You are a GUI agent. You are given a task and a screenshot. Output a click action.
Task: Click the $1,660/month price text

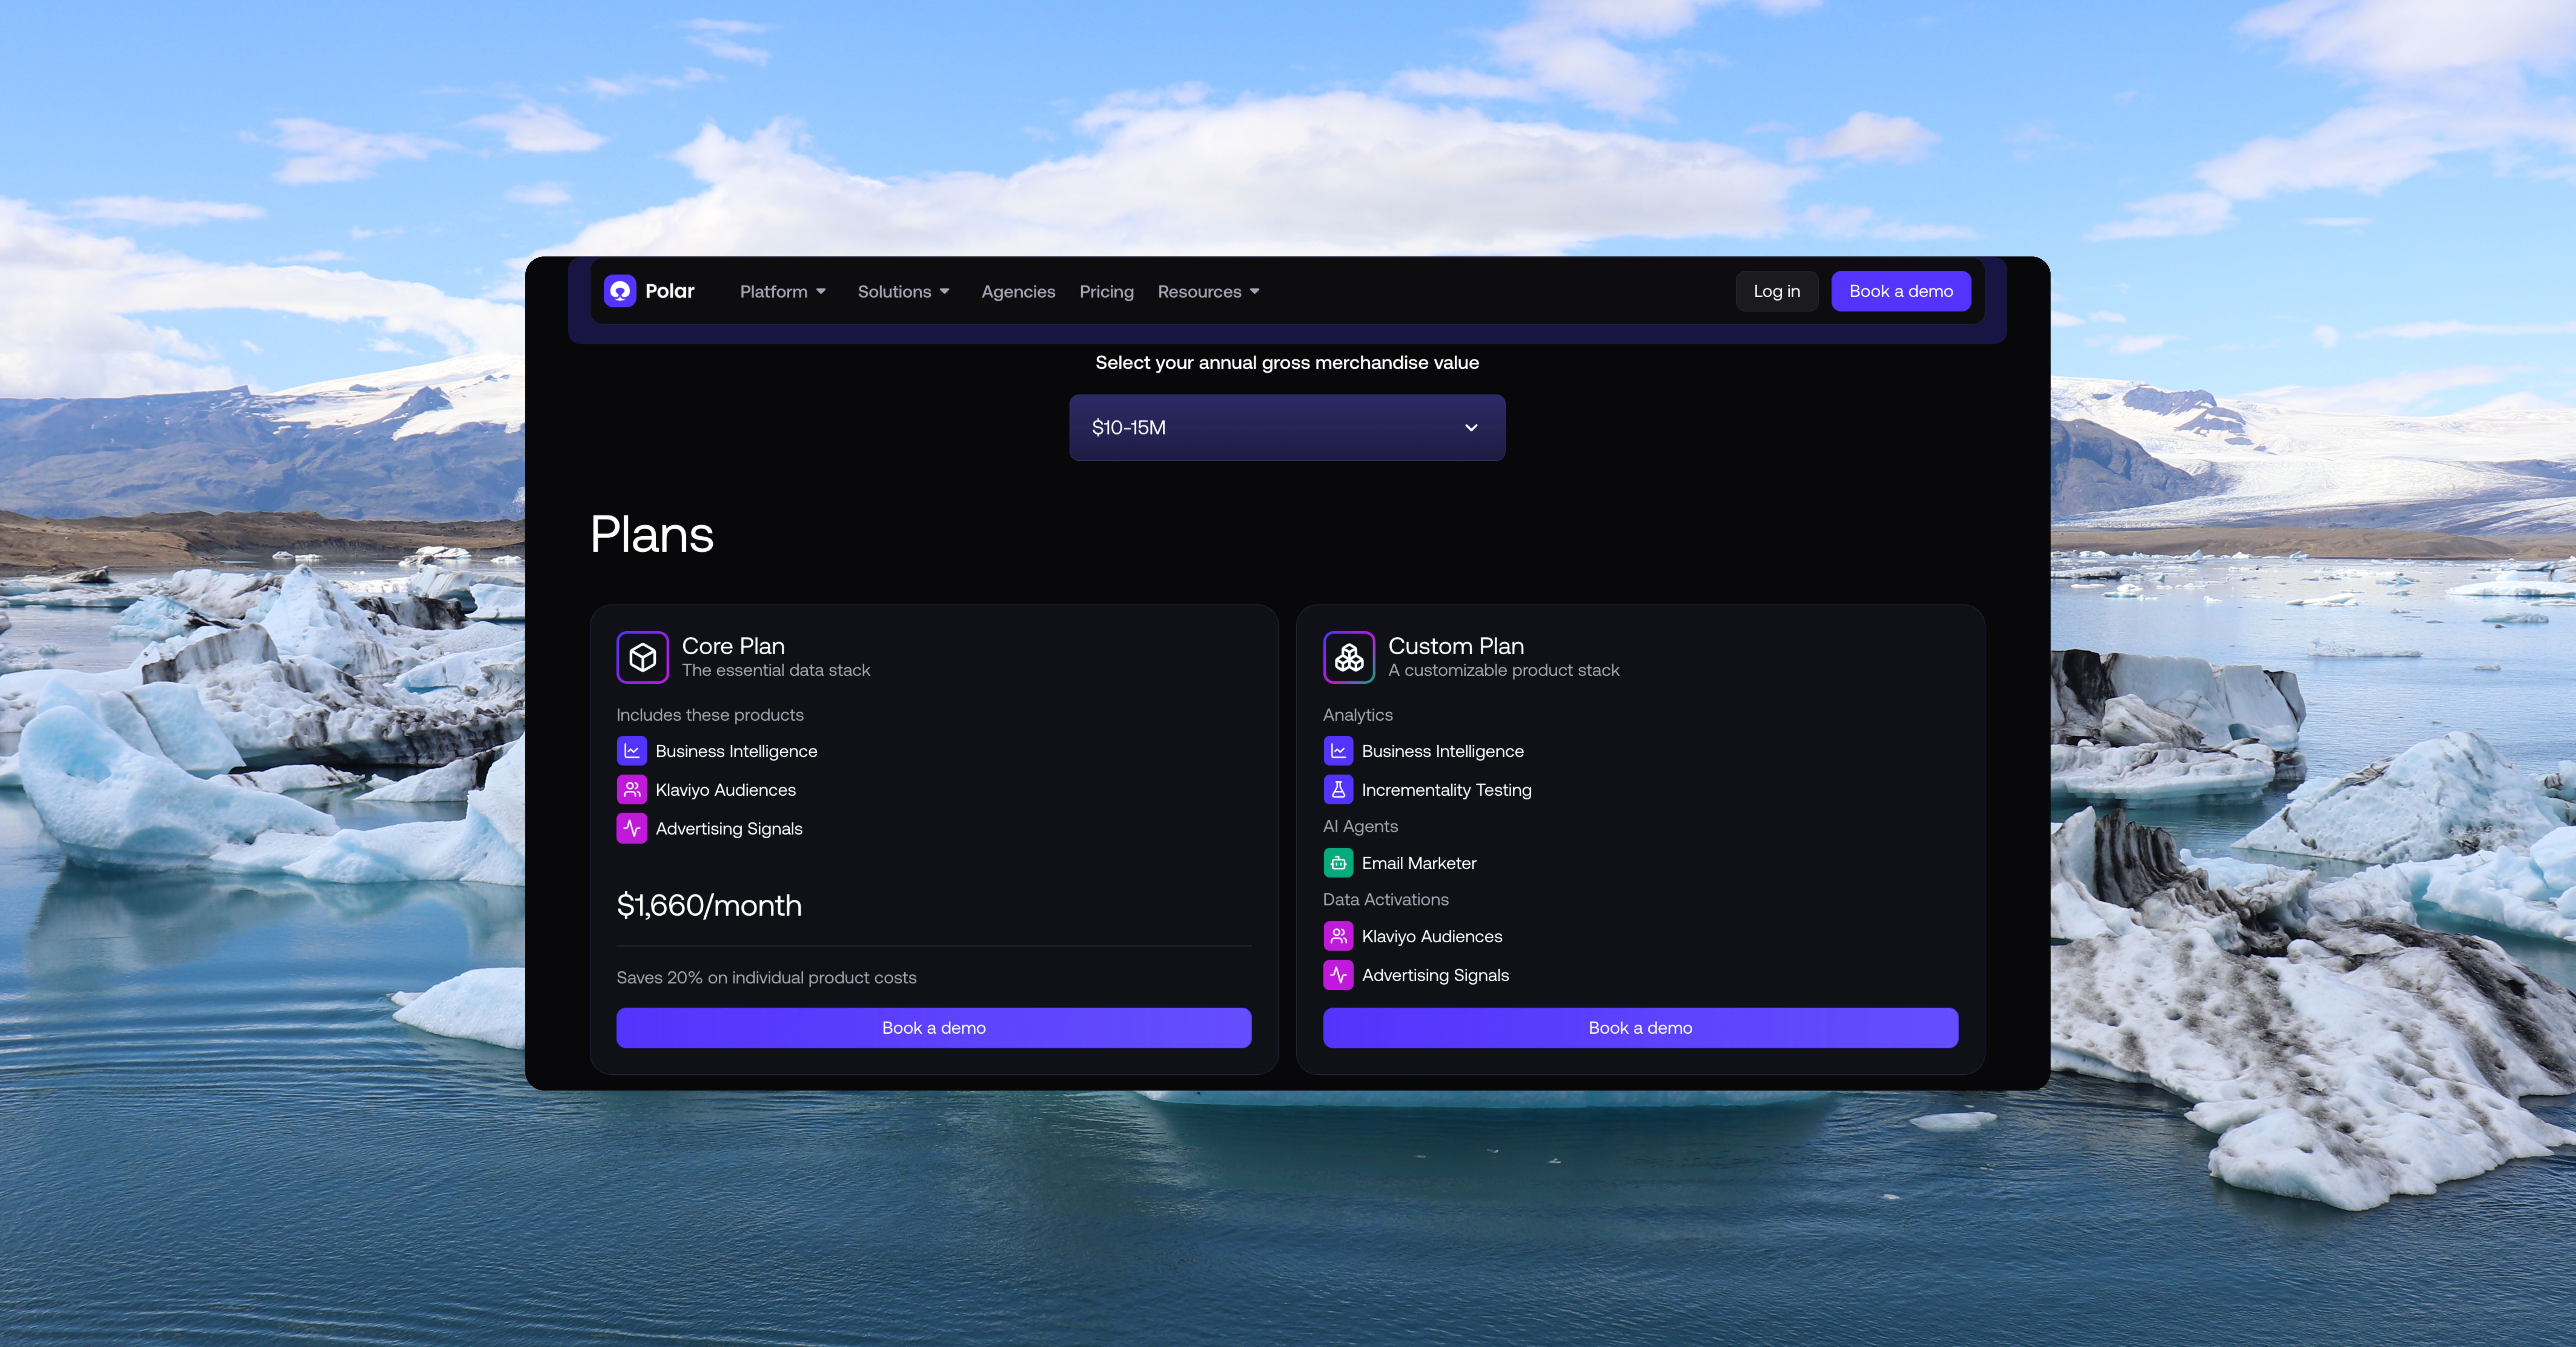[x=709, y=906]
